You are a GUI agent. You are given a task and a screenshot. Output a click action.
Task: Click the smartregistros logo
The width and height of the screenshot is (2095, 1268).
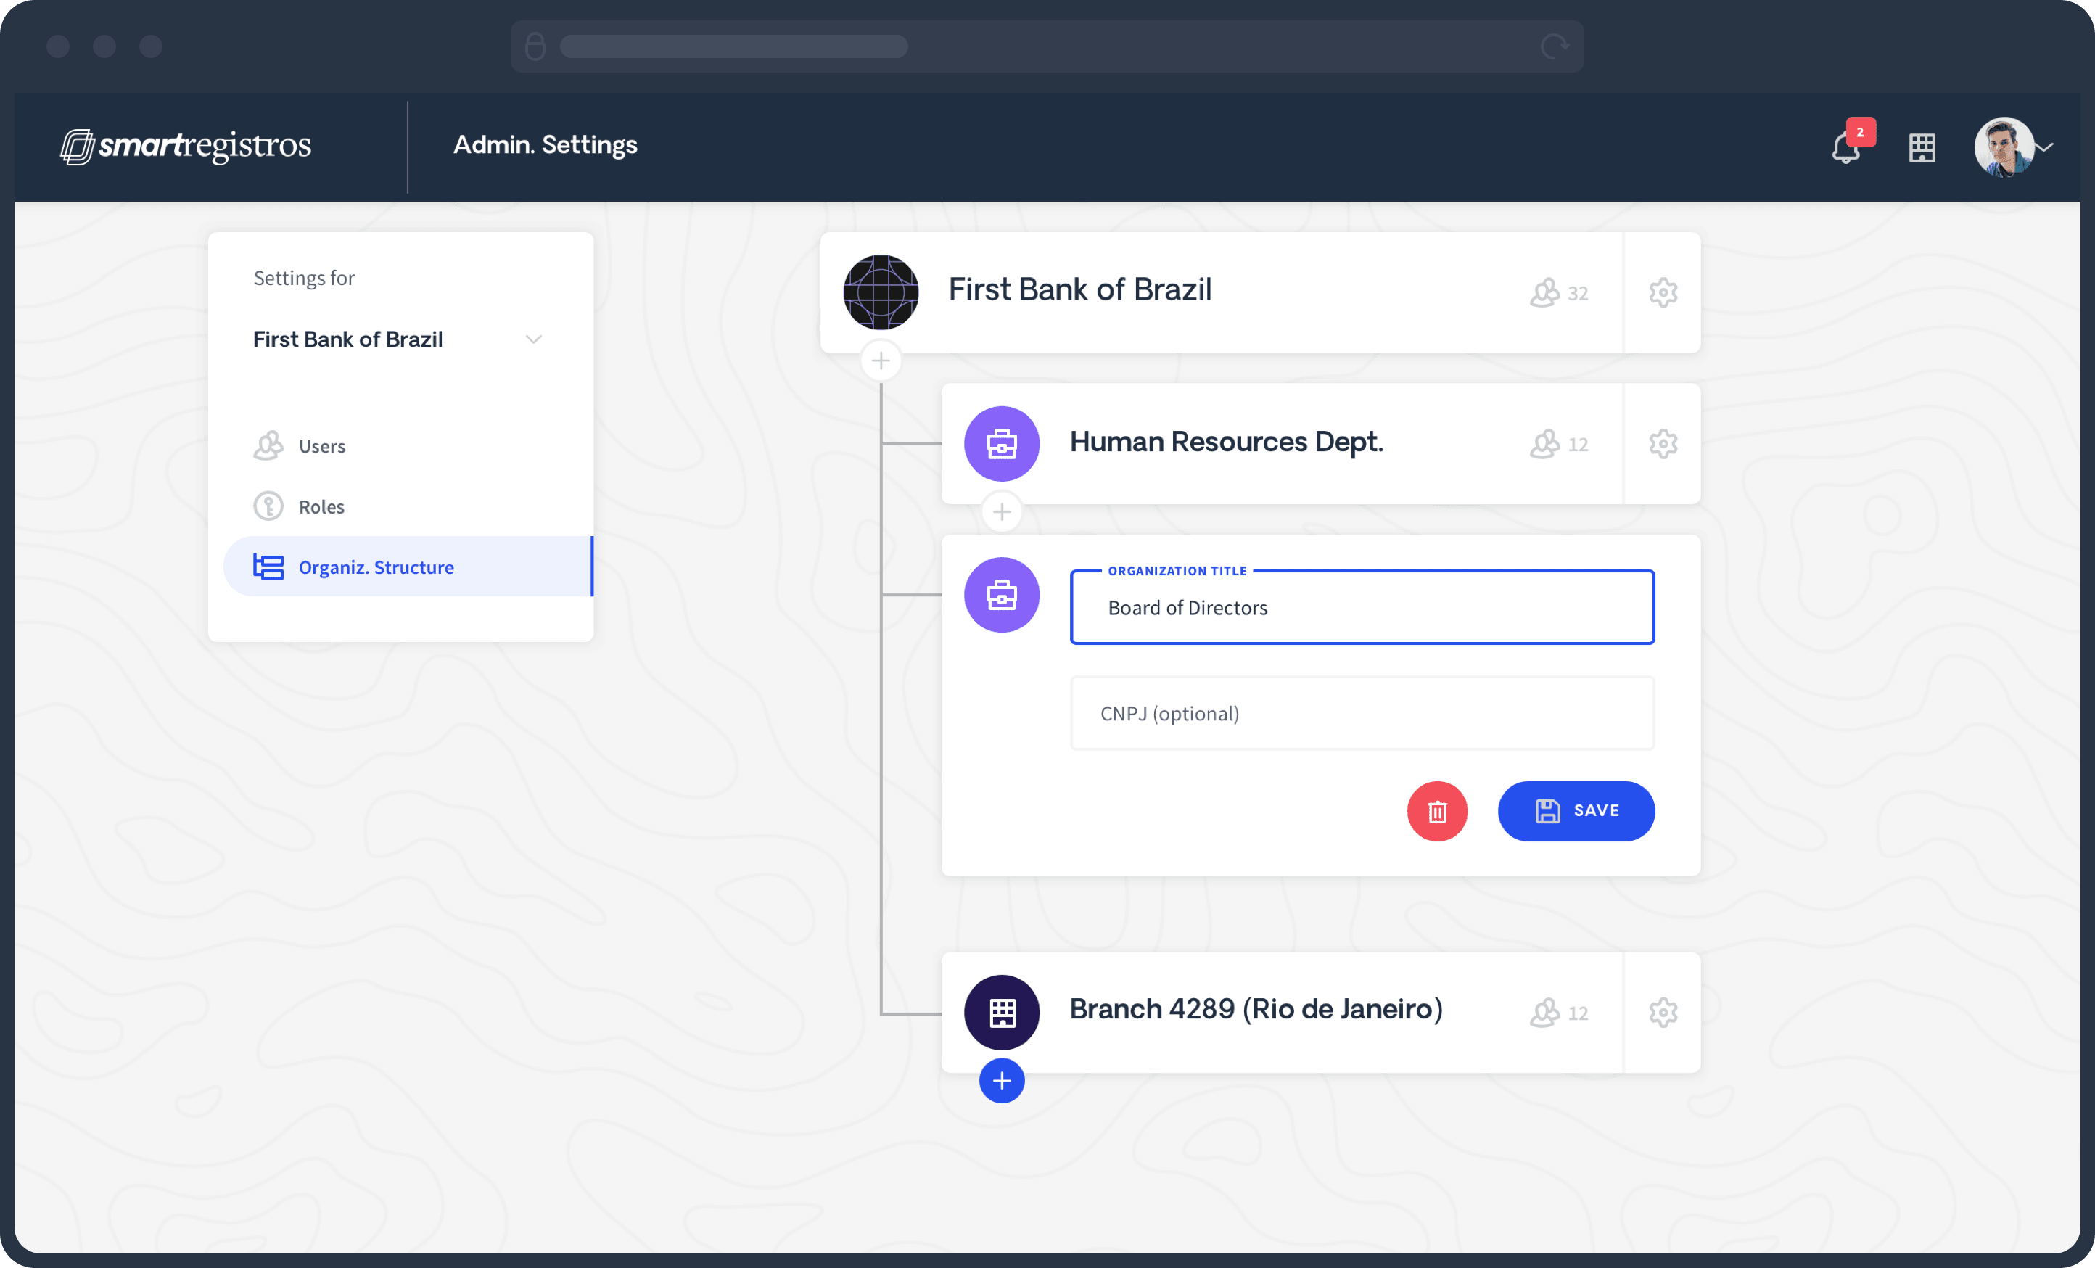186,147
